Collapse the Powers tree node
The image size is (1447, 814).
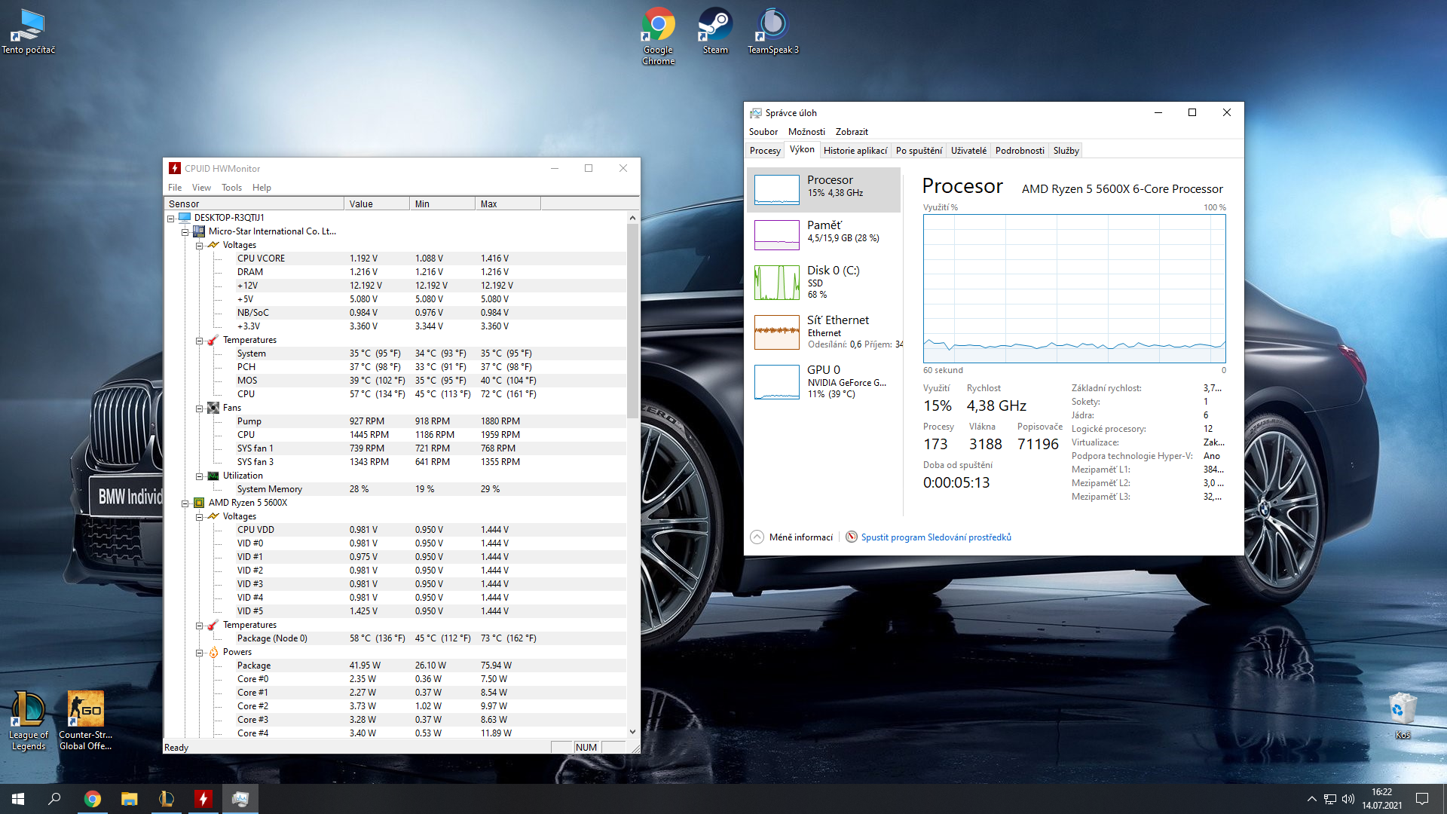(200, 653)
